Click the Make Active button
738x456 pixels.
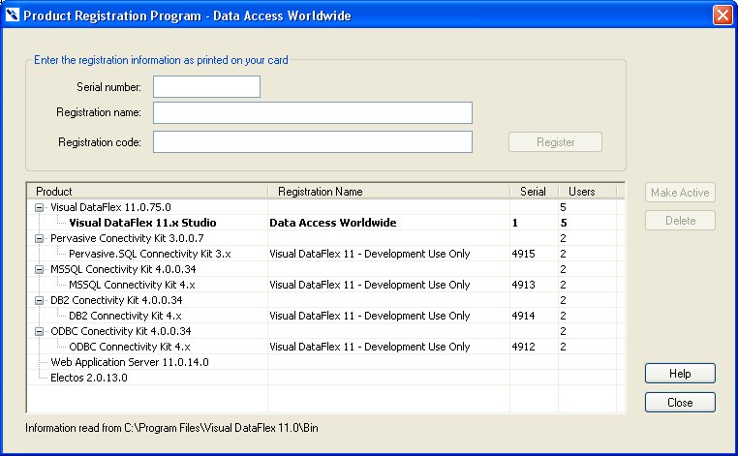pos(680,193)
